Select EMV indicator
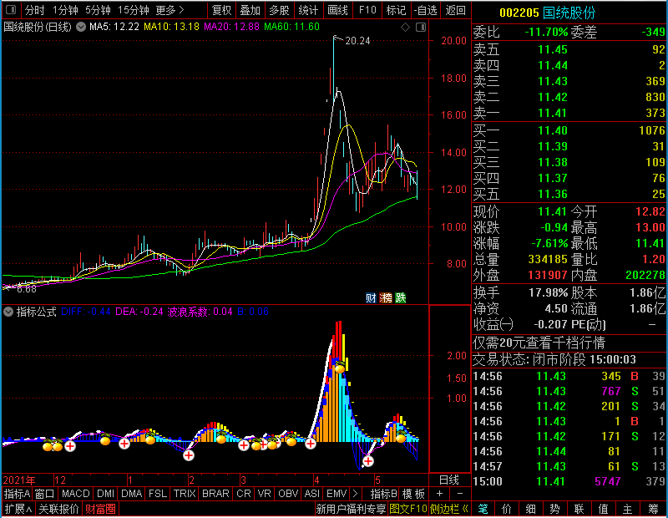668x518 pixels. (337, 494)
